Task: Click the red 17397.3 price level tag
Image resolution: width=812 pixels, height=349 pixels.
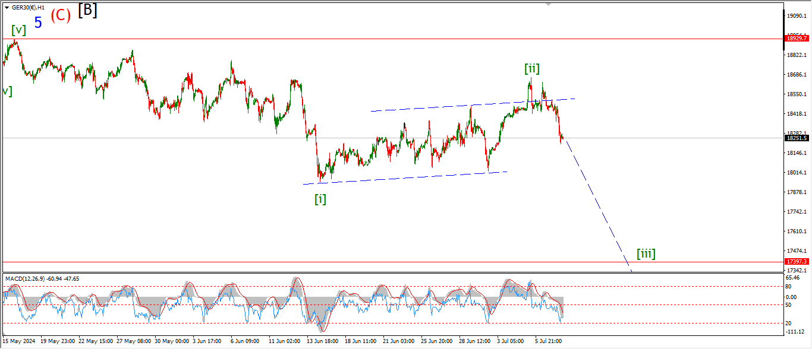Action: pyautogui.click(x=795, y=262)
